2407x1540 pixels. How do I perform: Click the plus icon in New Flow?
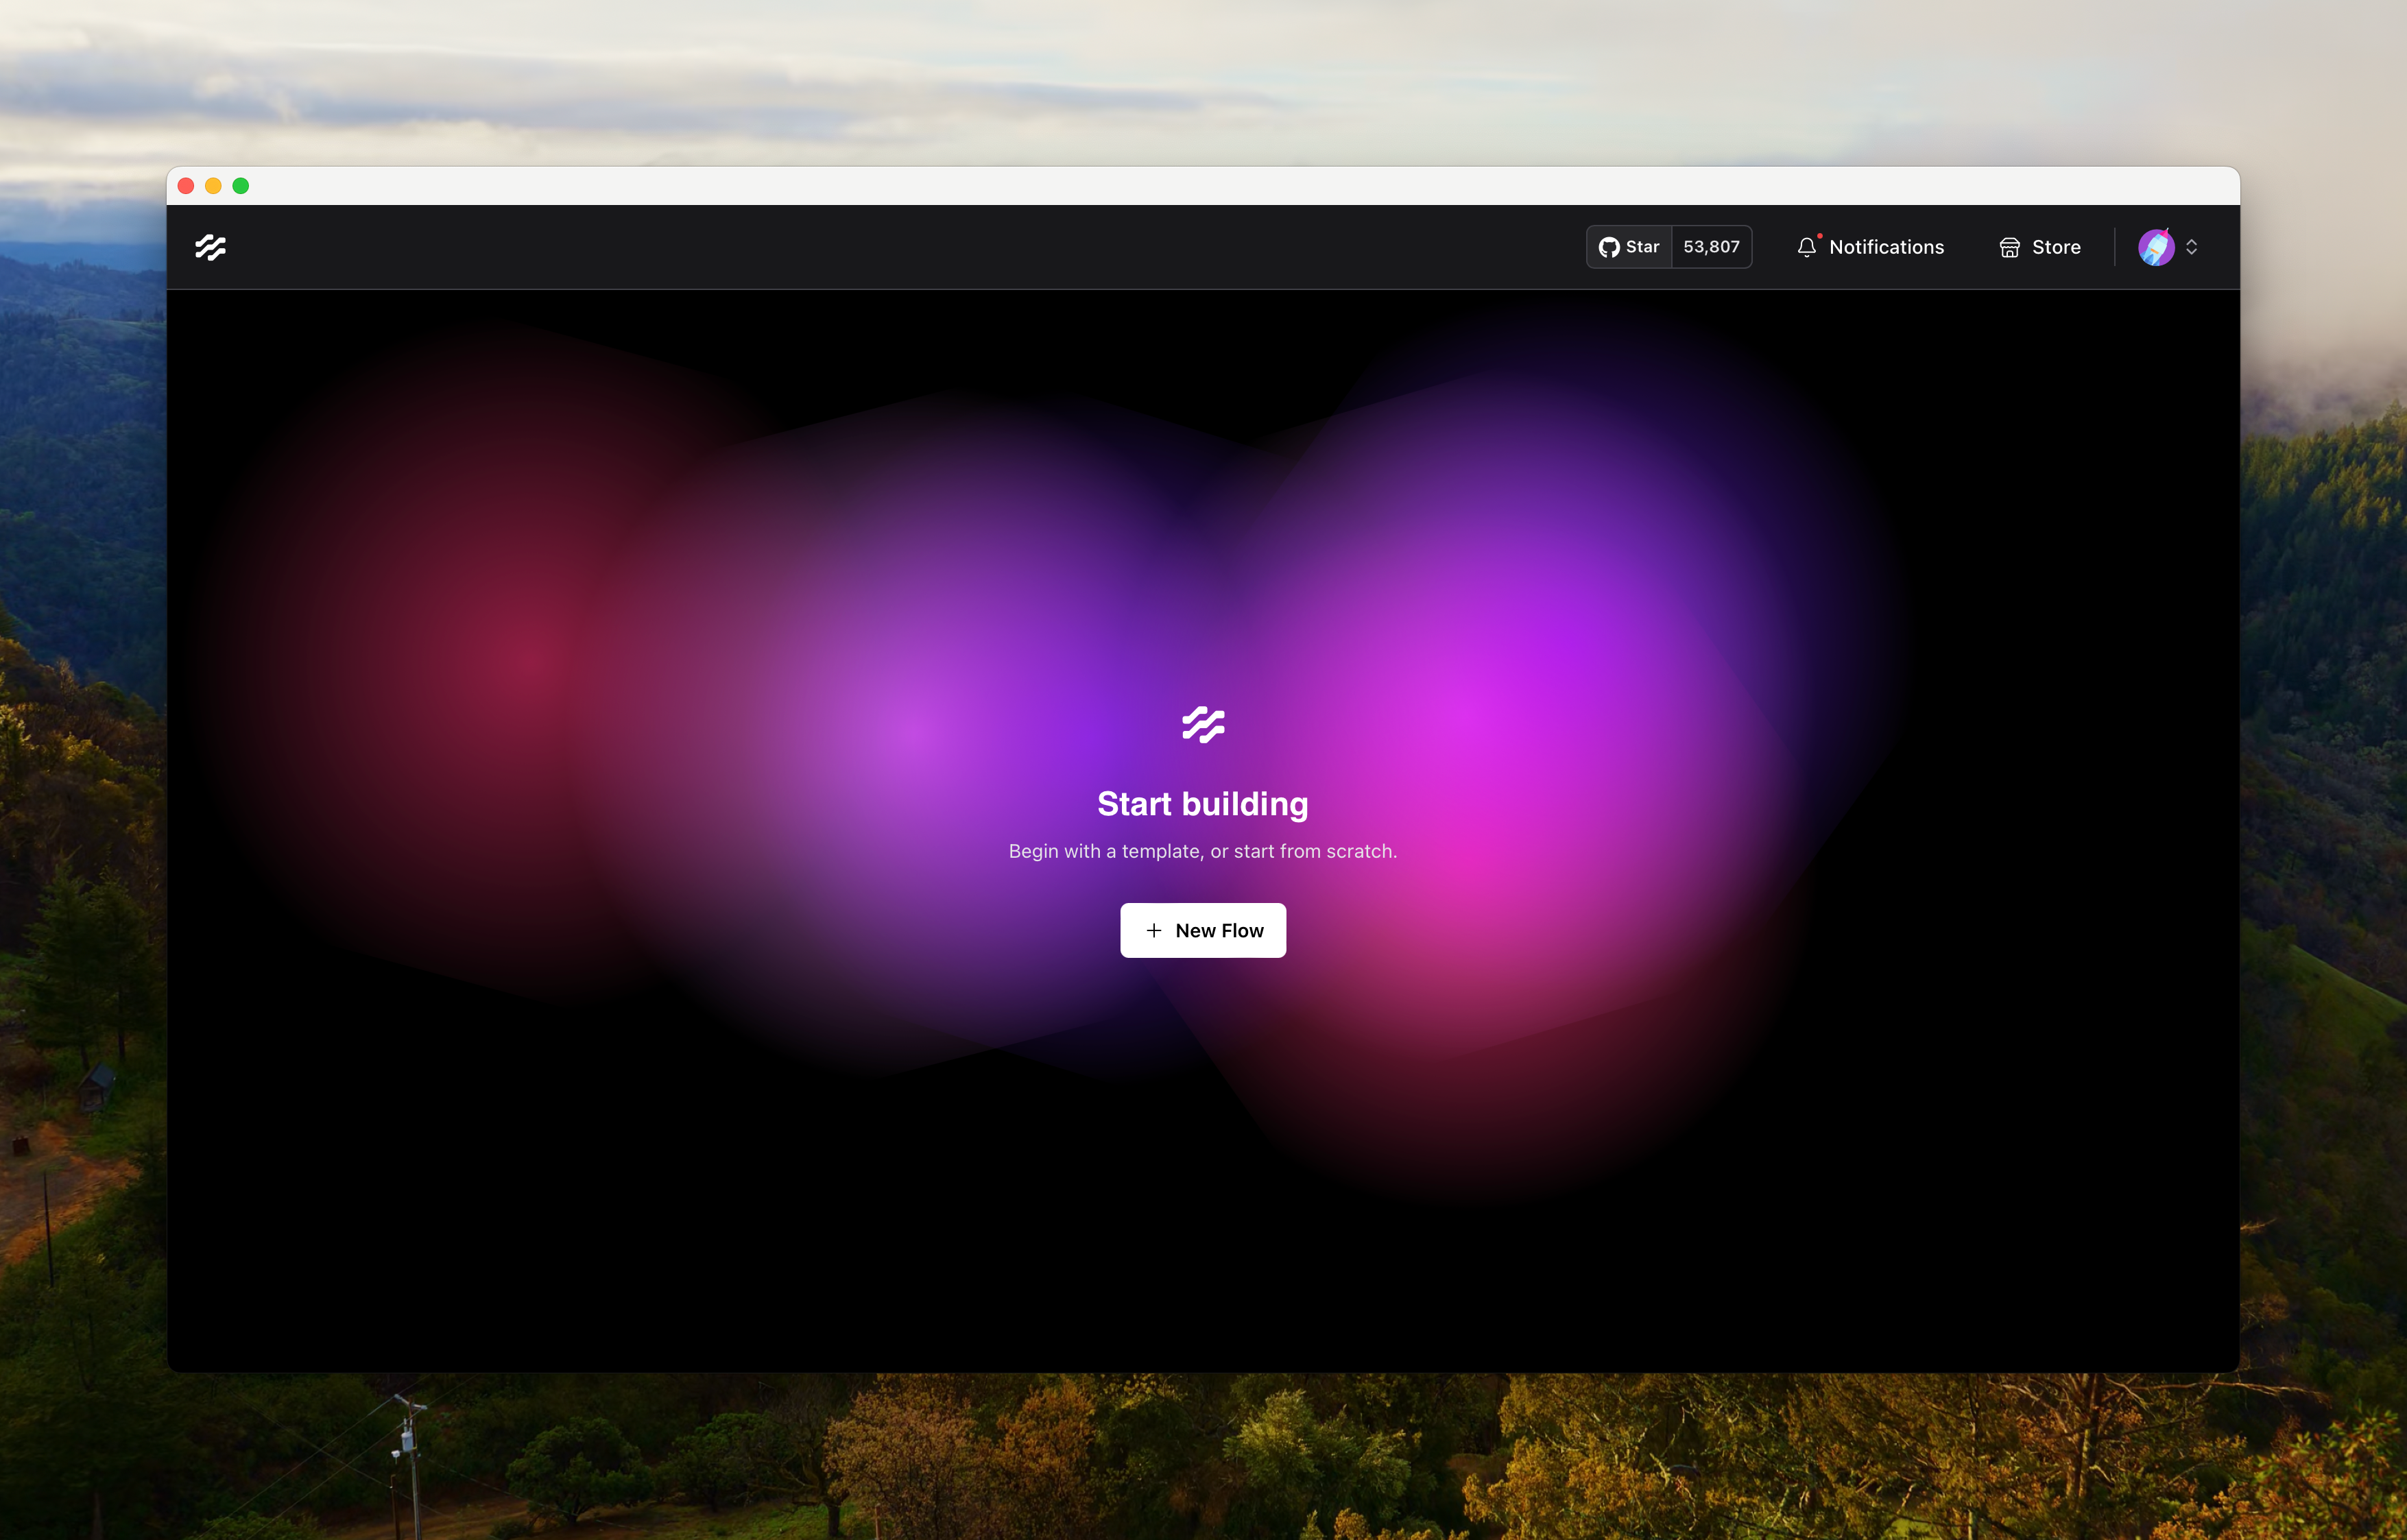pyautogui.click(x=1153, y=930)
